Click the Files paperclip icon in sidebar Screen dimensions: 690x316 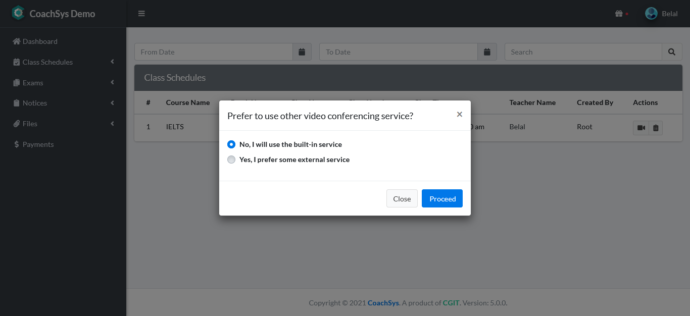point(17,124)
